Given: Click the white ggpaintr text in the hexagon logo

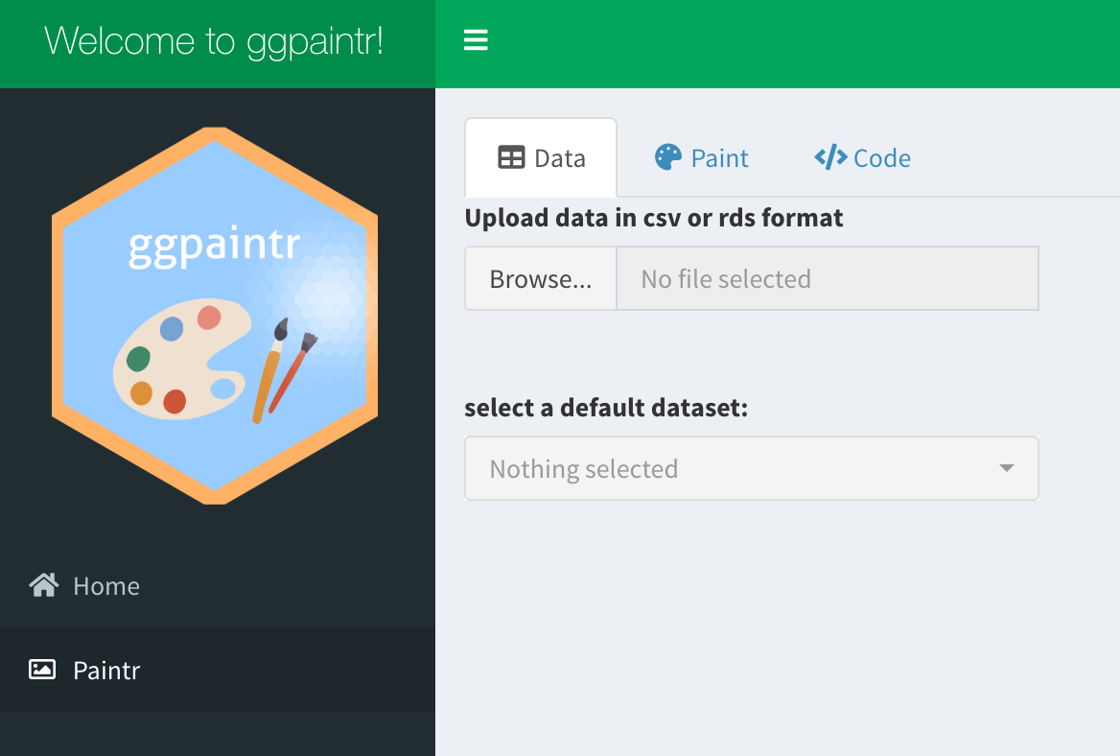Looking at the screenshot, I should (214, 248).
